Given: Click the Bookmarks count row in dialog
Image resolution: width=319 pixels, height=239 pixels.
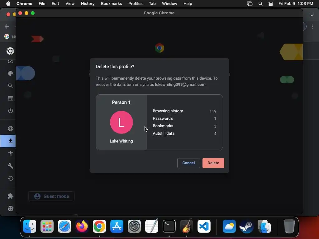Looking at the screenshot, I should [184, 126].
